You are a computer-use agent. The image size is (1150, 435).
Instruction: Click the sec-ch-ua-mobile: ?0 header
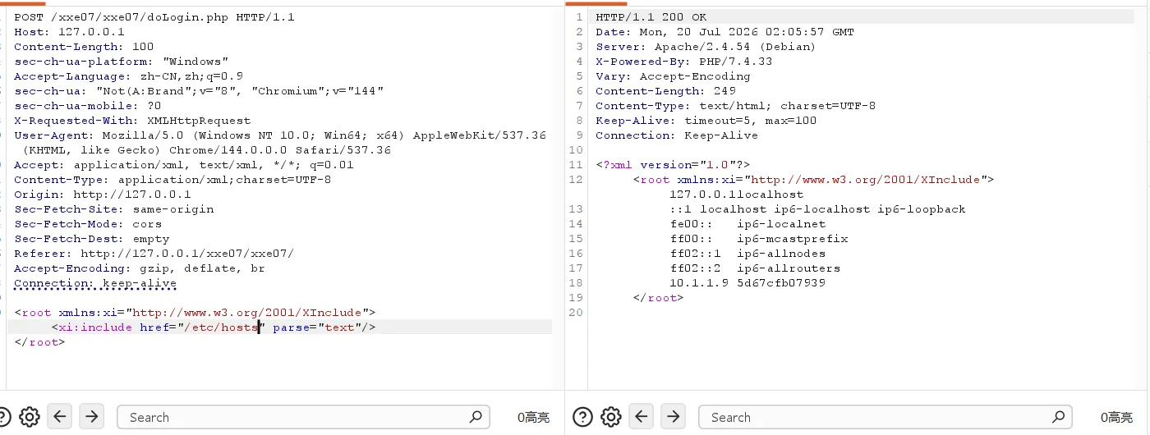(88, 106)
